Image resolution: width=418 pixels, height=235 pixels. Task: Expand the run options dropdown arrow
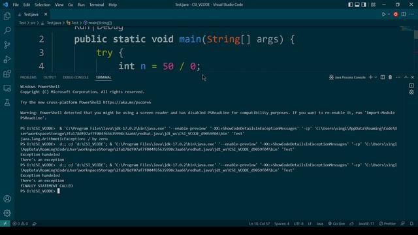(x=389, y=14)
